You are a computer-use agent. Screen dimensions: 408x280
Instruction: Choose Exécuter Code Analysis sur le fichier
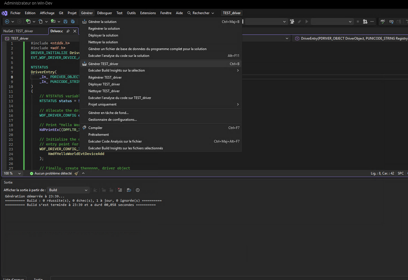click(x=161, y=141)
